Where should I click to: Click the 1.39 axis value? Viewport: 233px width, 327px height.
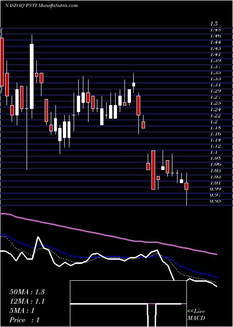tap(216, 60)
